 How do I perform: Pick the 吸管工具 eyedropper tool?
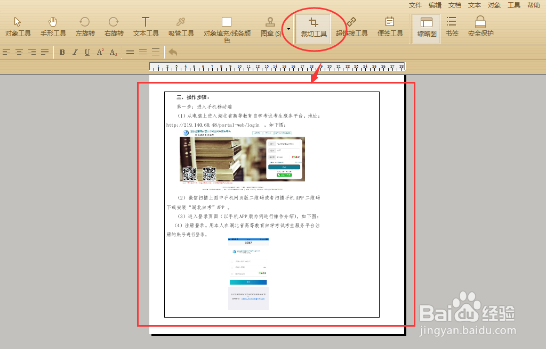point(181,27)
